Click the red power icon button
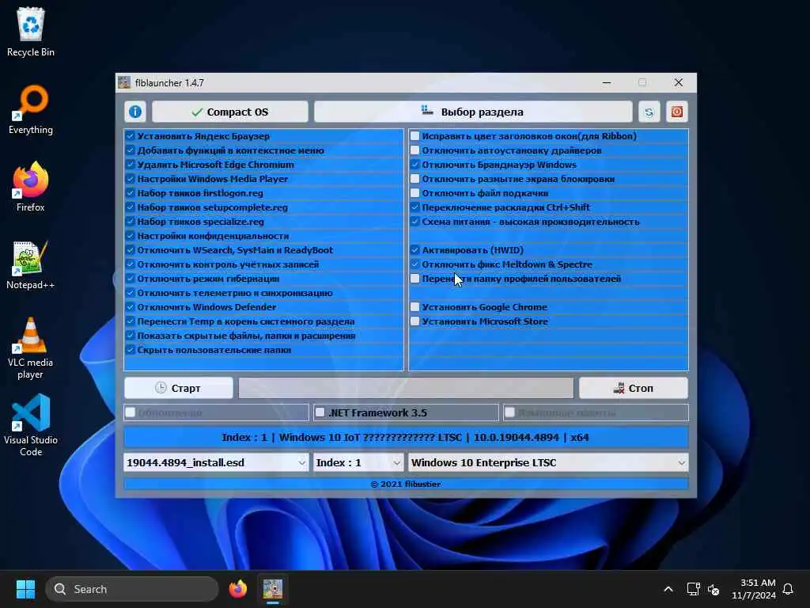 (677, 112)
